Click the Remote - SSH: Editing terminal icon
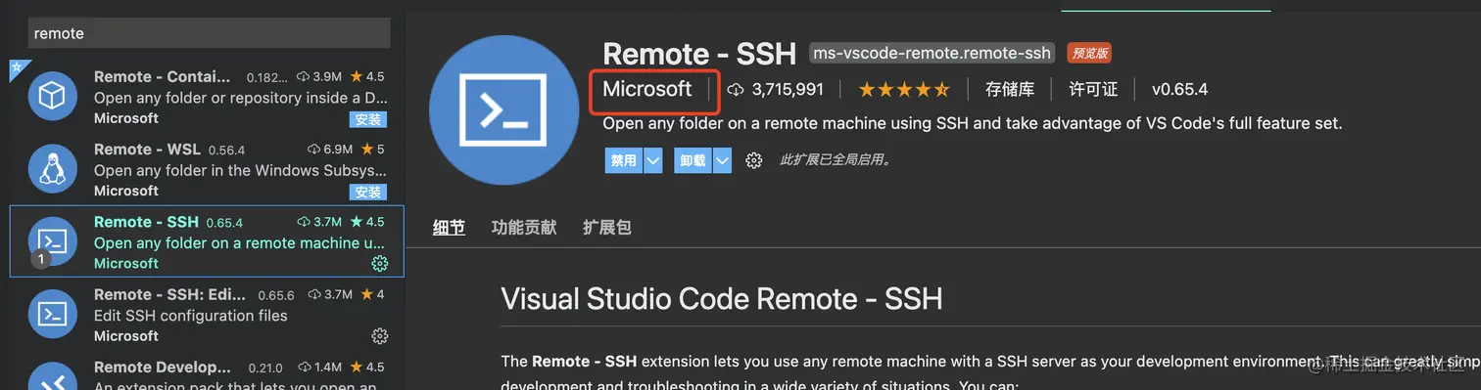This screenshot has height=390, width=1481. 52,314
